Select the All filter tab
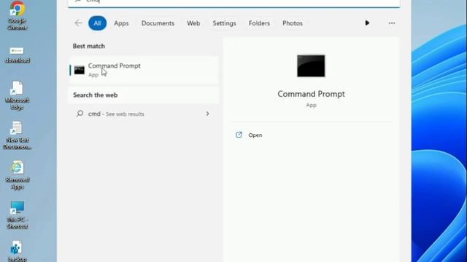The height and width of the screenshot is (262, 467). click(97, 23)
